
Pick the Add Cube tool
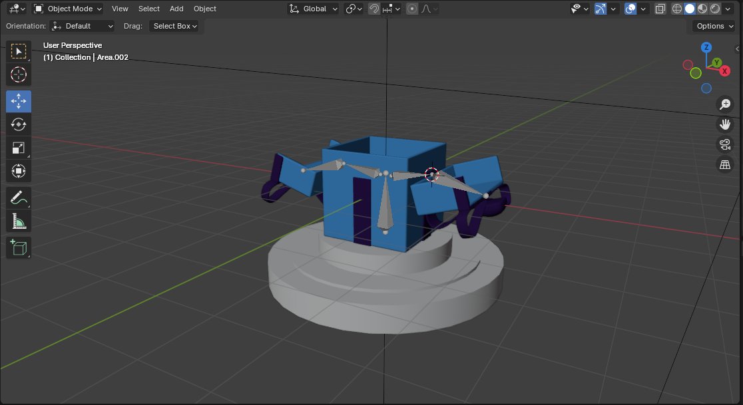click(19, 247)
